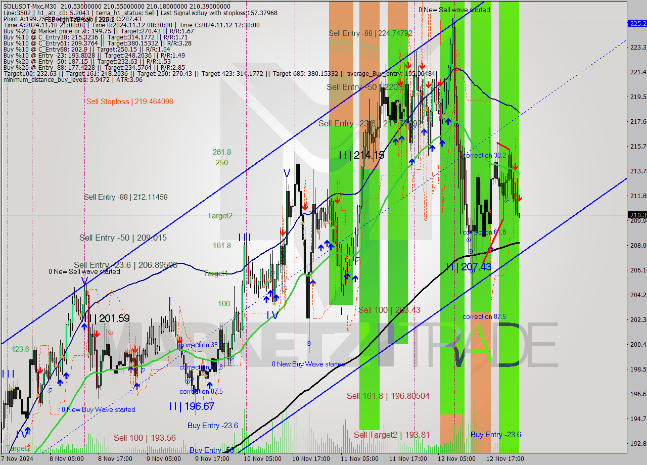Image resolution: width=647 pixels, height=465 pixels.
Task: Click the '10 Nov 05:00' time axis label
Action: [x=262, y=459]
